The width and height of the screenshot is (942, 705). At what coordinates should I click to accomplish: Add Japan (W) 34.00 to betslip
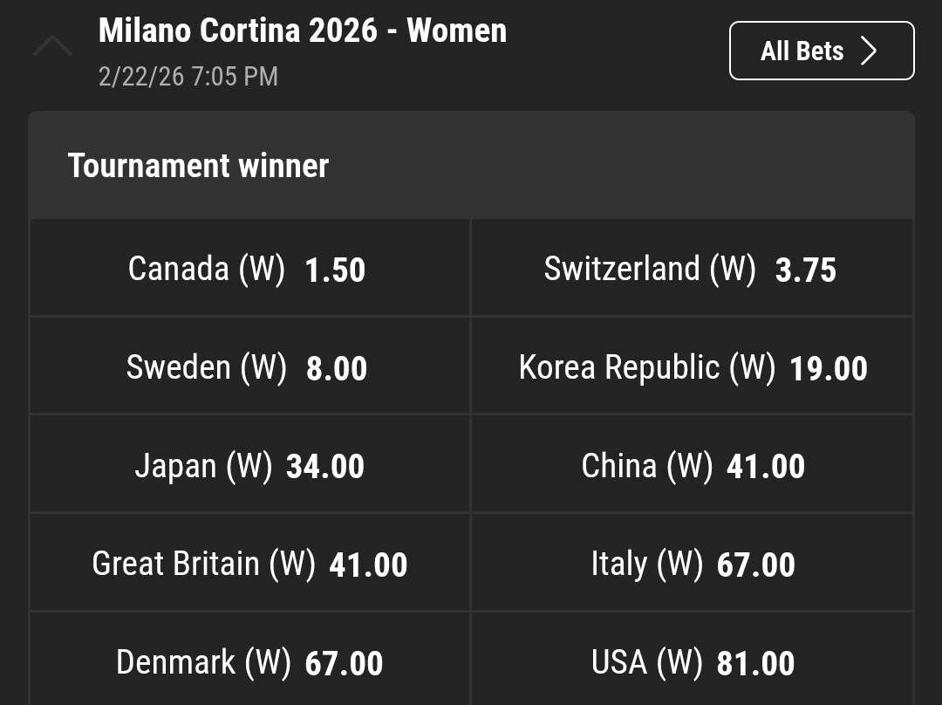tap(249, 465)
